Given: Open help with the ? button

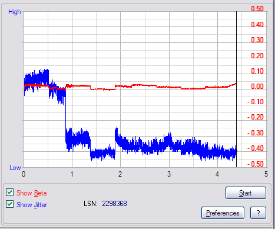Looking at the screenshot, I should (x=258, y=213).
